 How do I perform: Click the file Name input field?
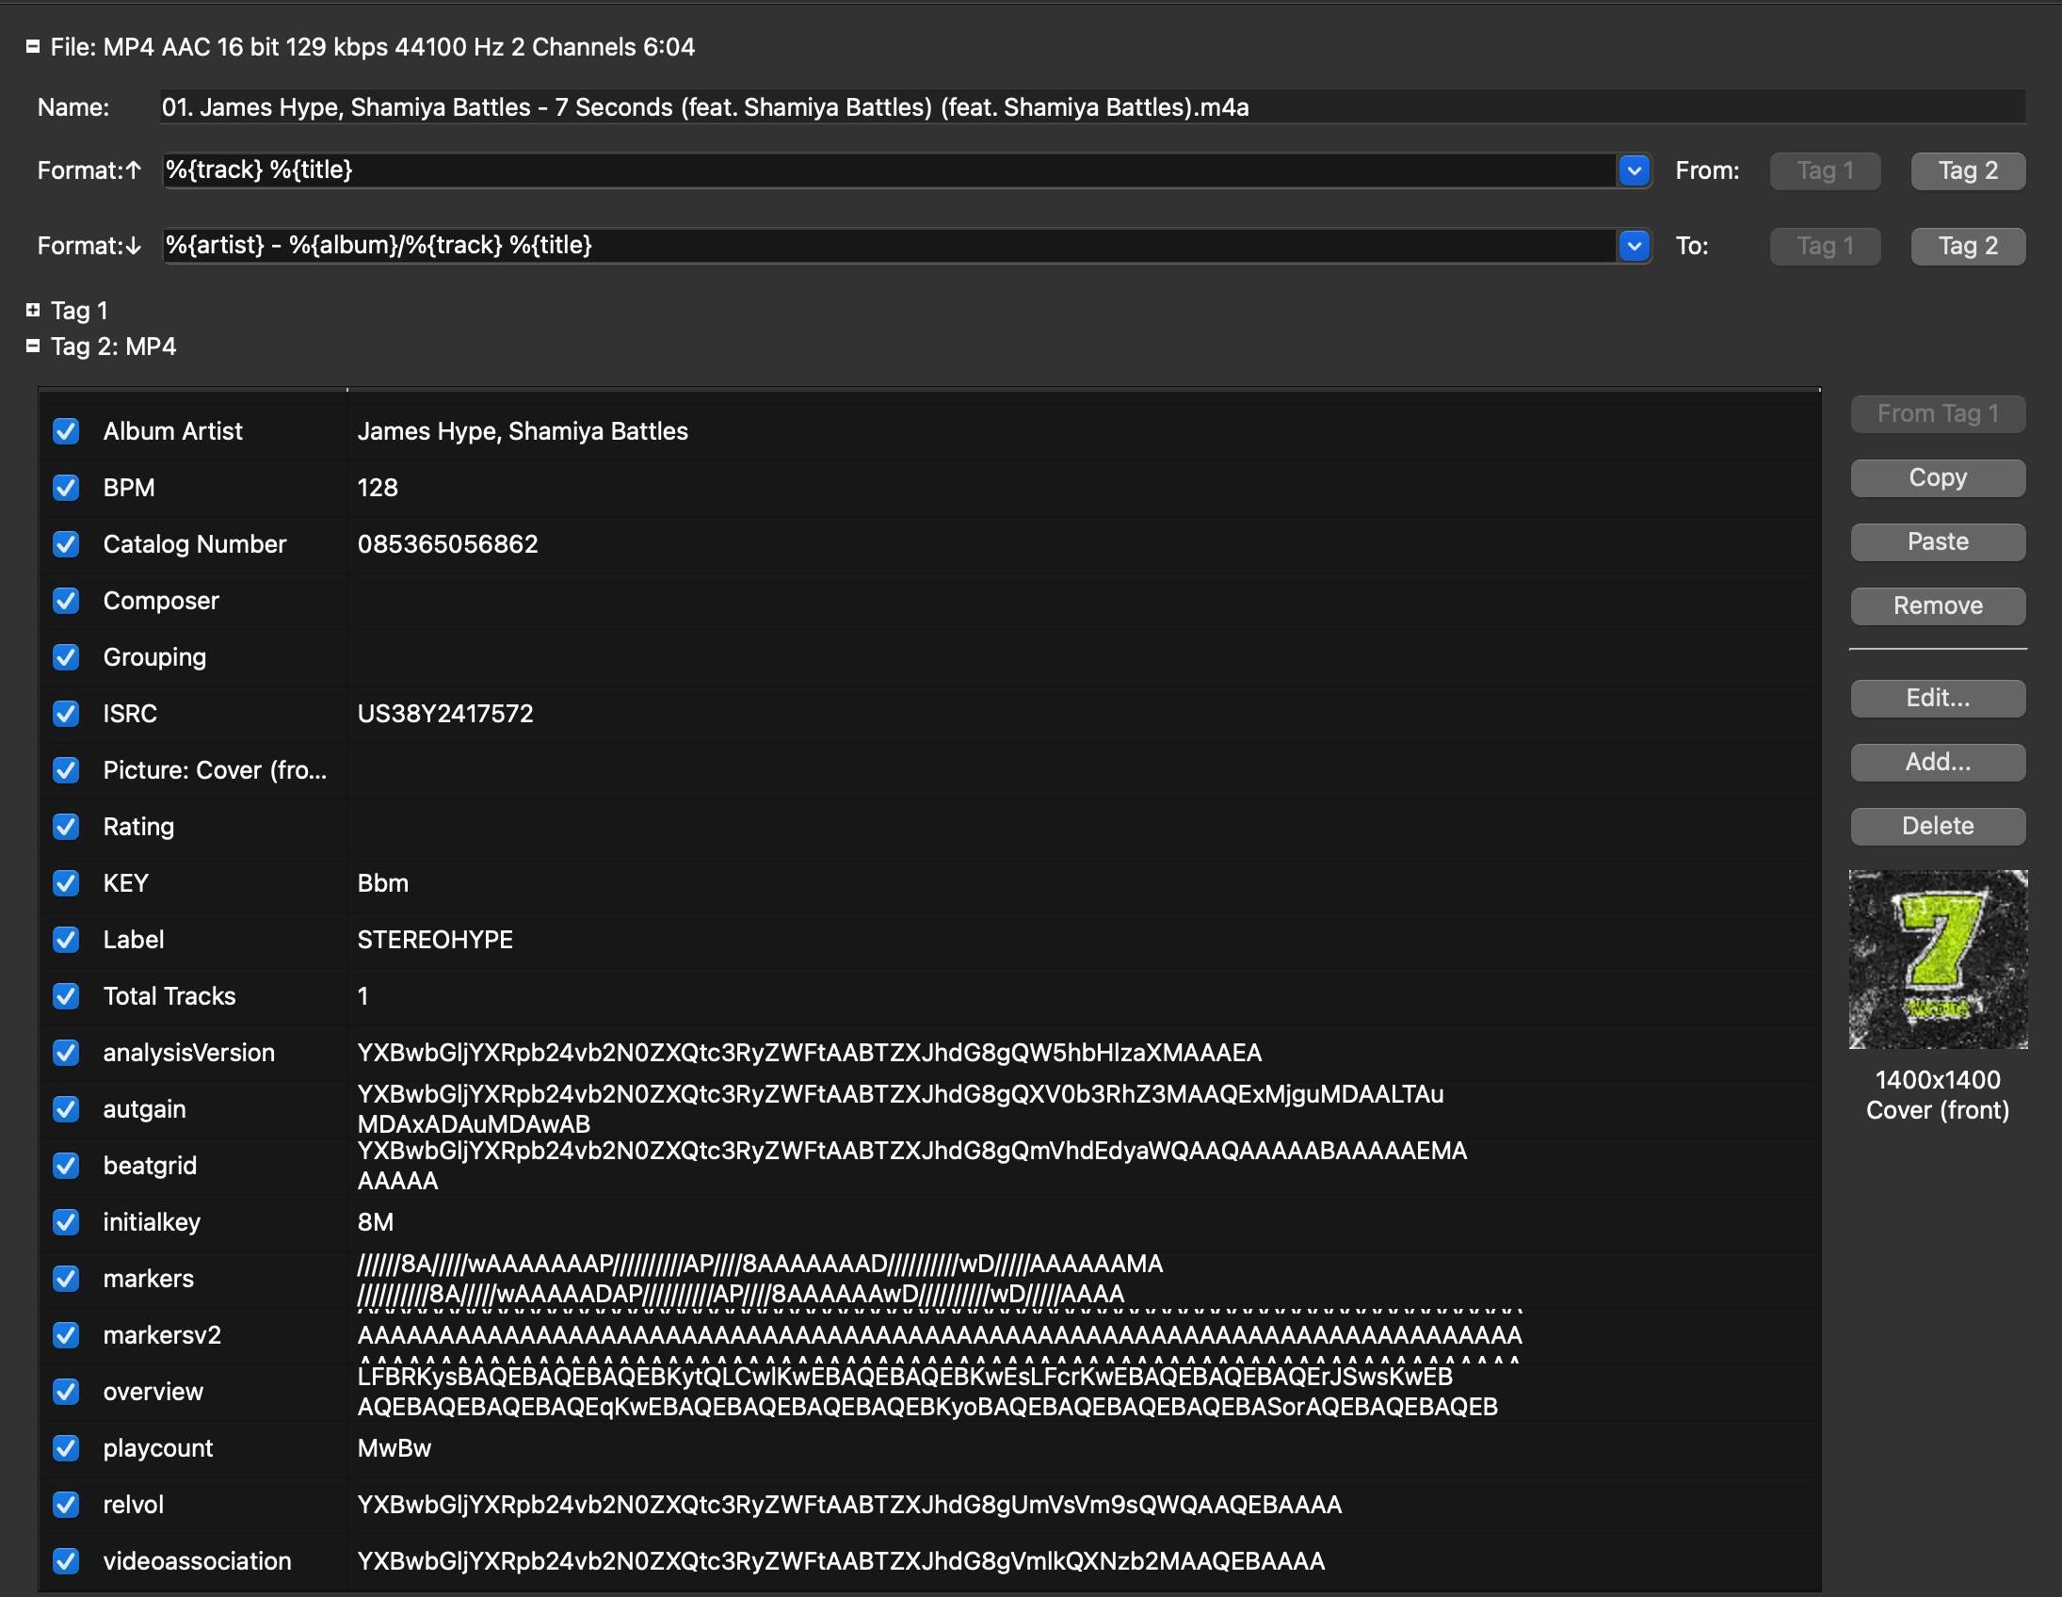[x=1090, y=107]
